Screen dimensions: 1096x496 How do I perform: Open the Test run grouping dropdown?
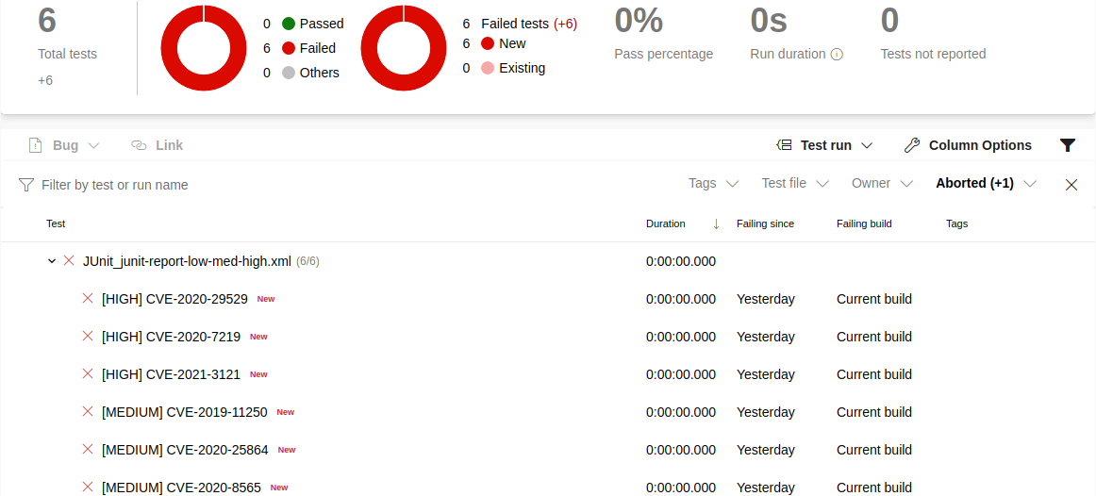pyautogui.click(x=824, y=145)
